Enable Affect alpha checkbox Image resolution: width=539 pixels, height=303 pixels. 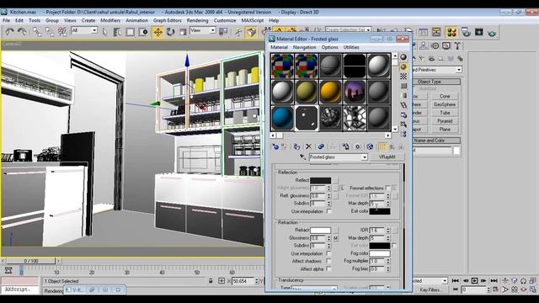328,269
